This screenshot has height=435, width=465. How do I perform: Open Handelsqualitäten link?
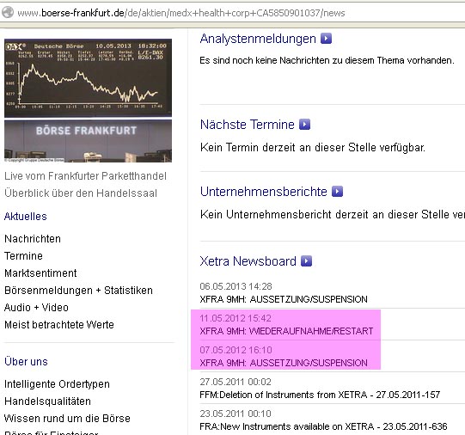click(47, 401)
